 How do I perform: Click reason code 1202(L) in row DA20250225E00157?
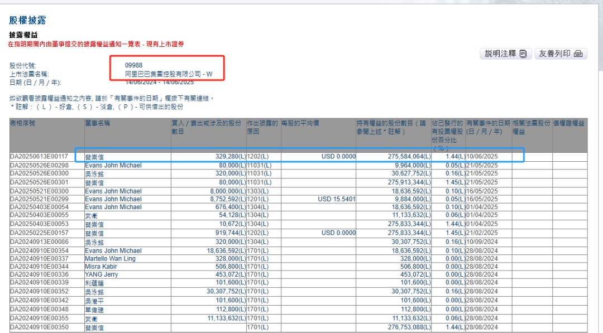tap(257, 233)
